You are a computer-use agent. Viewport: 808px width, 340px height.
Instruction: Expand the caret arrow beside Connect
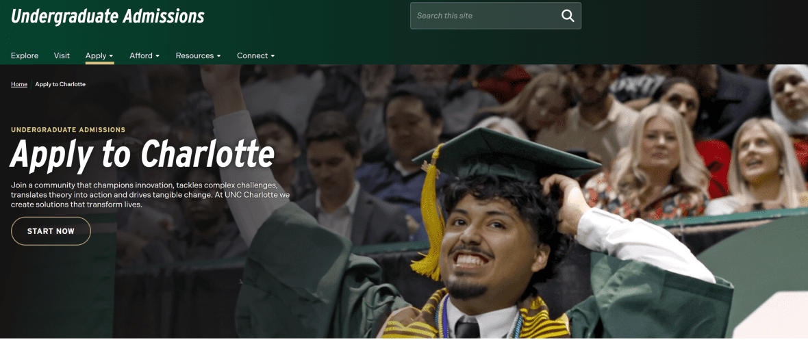[x=273, y=56]
